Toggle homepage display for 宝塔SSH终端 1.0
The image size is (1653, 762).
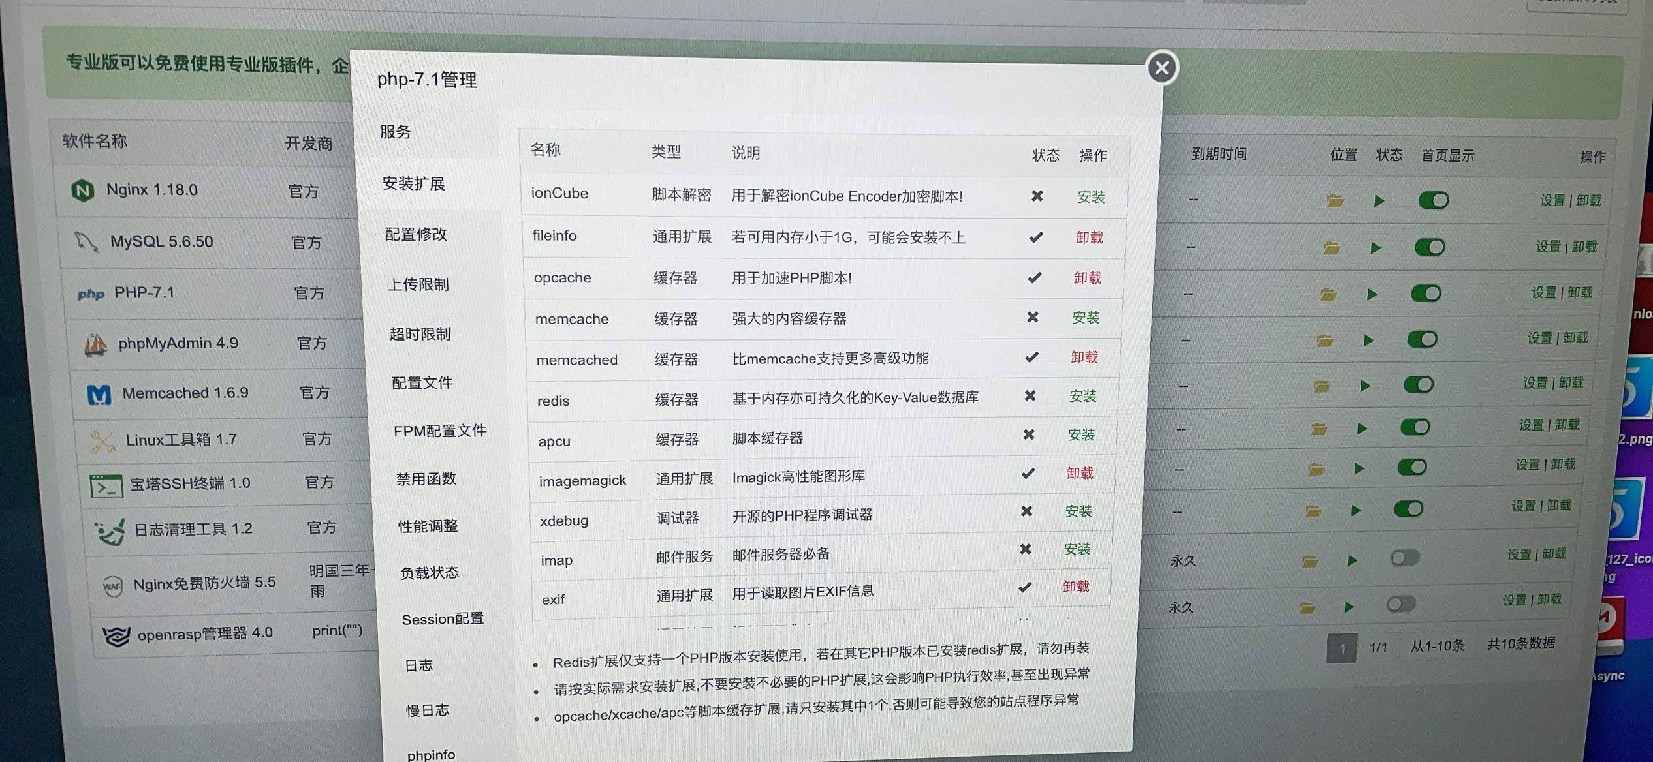tap(1412, 467)
